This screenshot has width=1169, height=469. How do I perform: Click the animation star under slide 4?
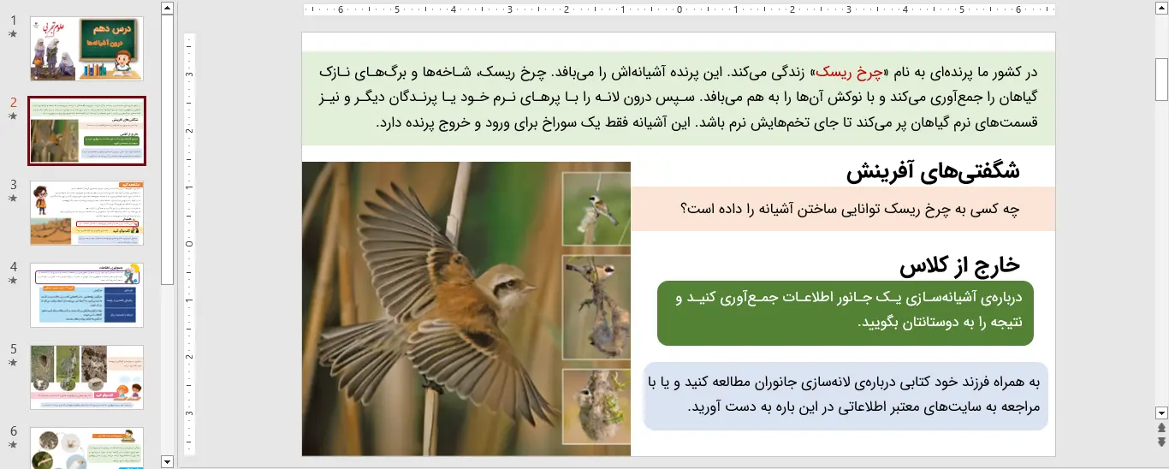(x=13, y=281)
